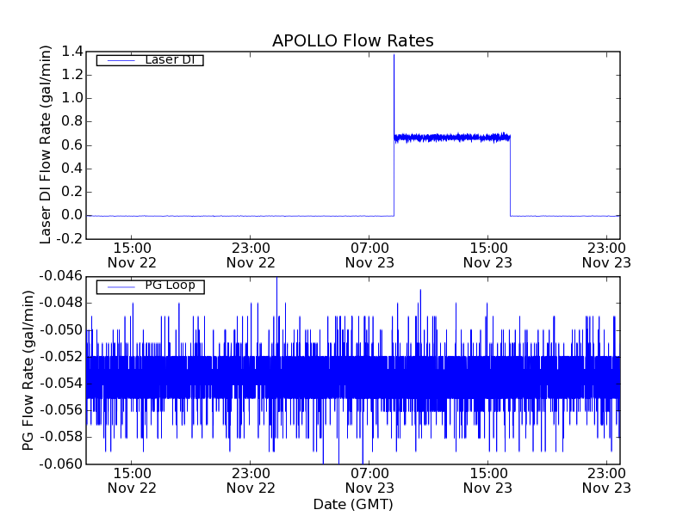
Task: Click the 0.6 tick label on upper y-axis
Action: [71, 145]
